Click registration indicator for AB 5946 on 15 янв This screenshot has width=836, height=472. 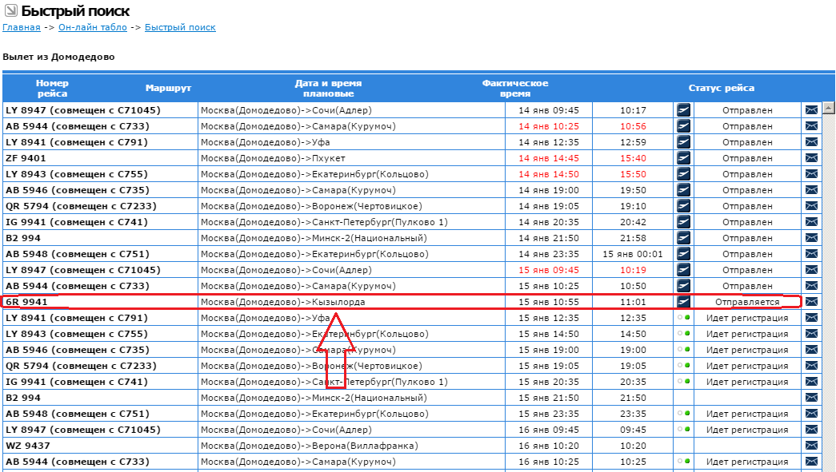pos(683,350)
